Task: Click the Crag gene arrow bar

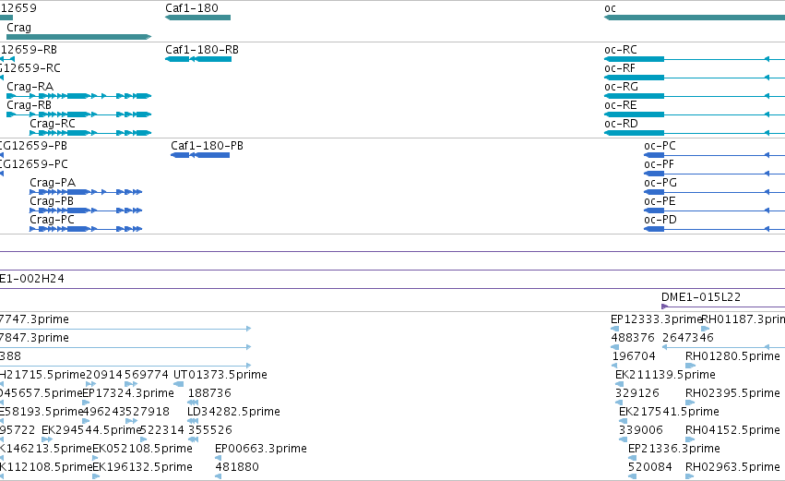Action: [x=78, y=37]
